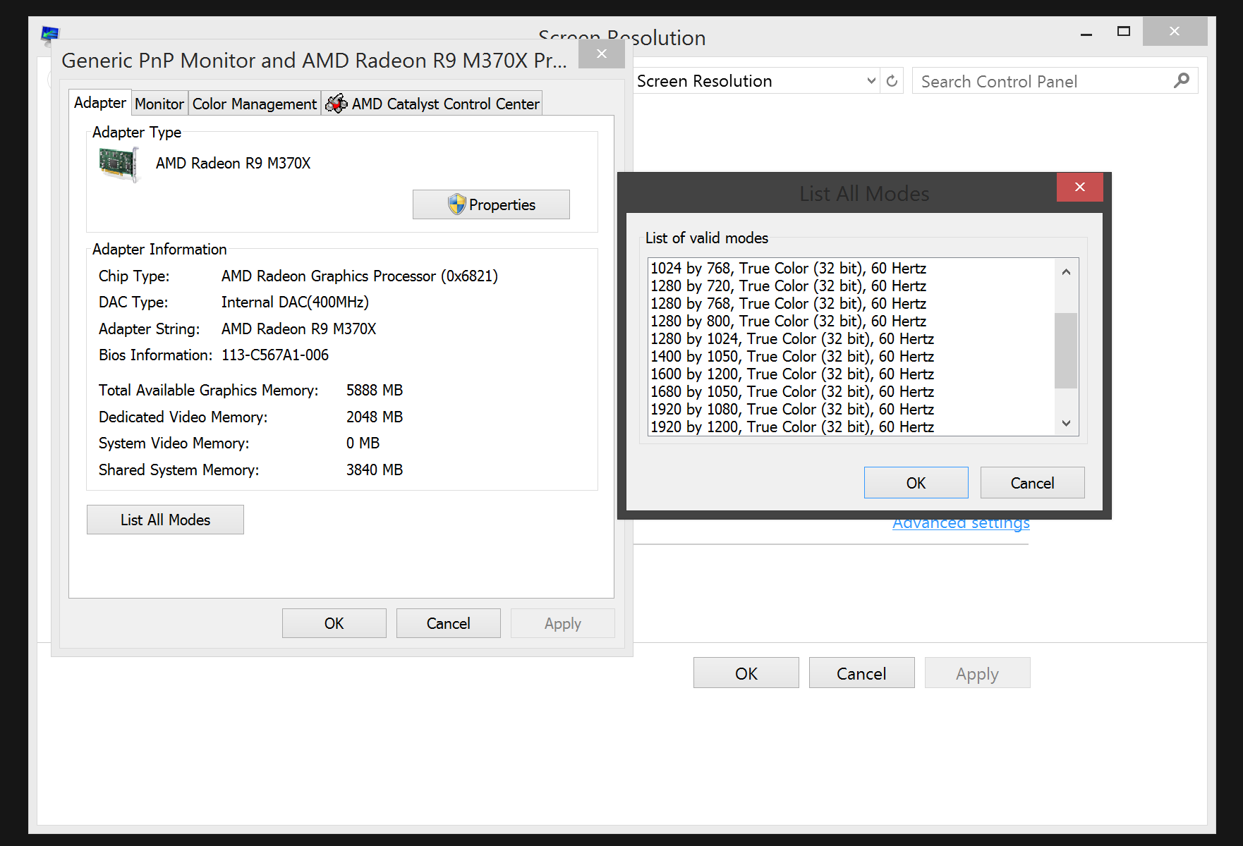Switch to the Adapter tab
The width and height of the screenshot is (1243, 846).
[100, 103]
